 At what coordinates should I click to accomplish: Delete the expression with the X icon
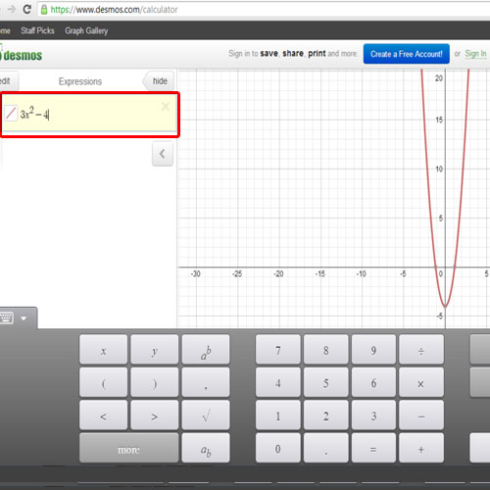166,107
